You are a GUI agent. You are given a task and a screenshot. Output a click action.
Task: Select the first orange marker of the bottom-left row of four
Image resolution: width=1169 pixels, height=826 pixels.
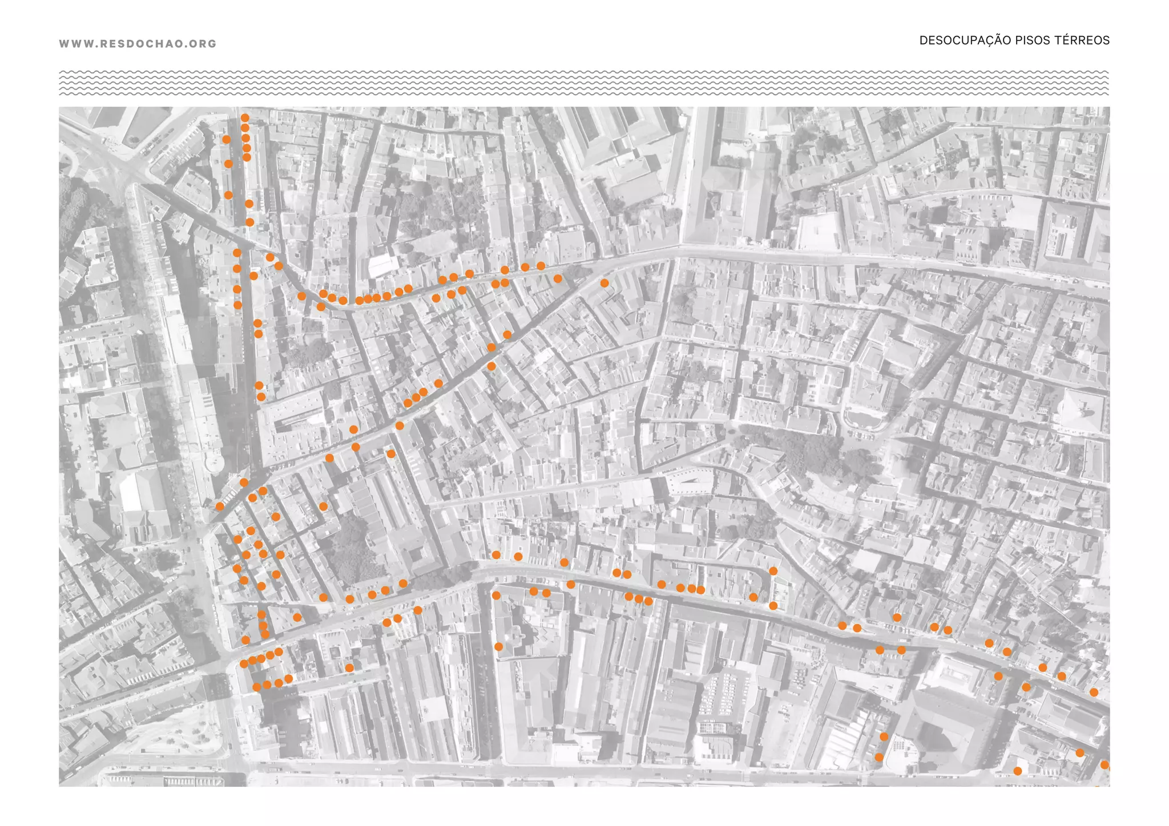[x=257, y=687]
